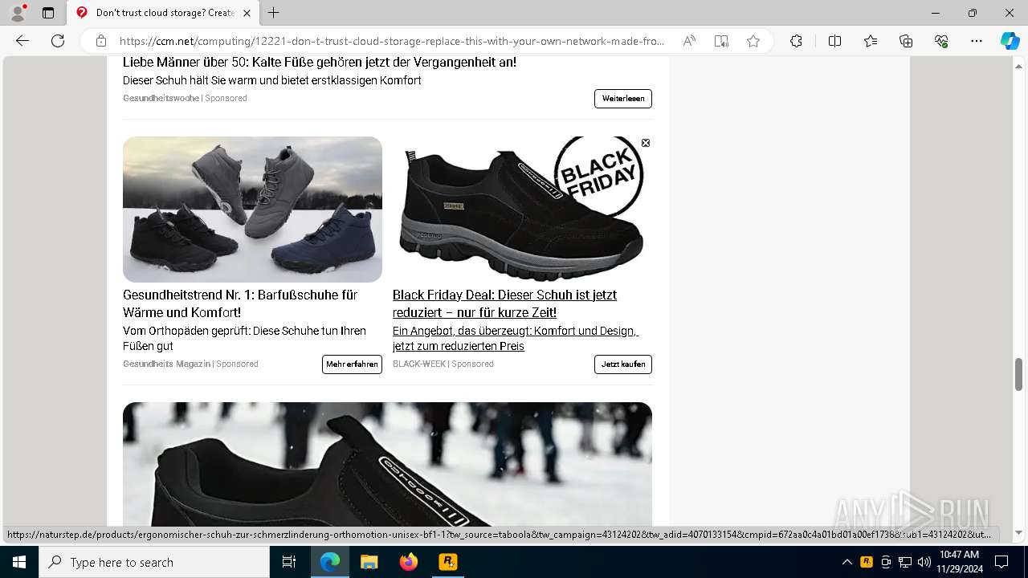Open network status tray icon

(904, 562)
